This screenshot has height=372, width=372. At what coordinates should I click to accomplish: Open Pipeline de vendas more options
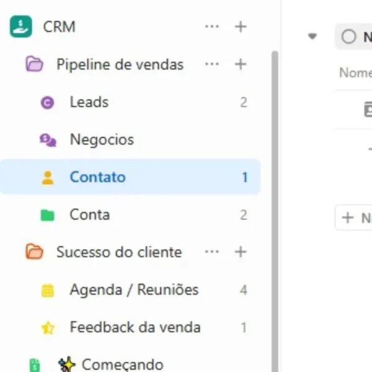coord(212,64)
